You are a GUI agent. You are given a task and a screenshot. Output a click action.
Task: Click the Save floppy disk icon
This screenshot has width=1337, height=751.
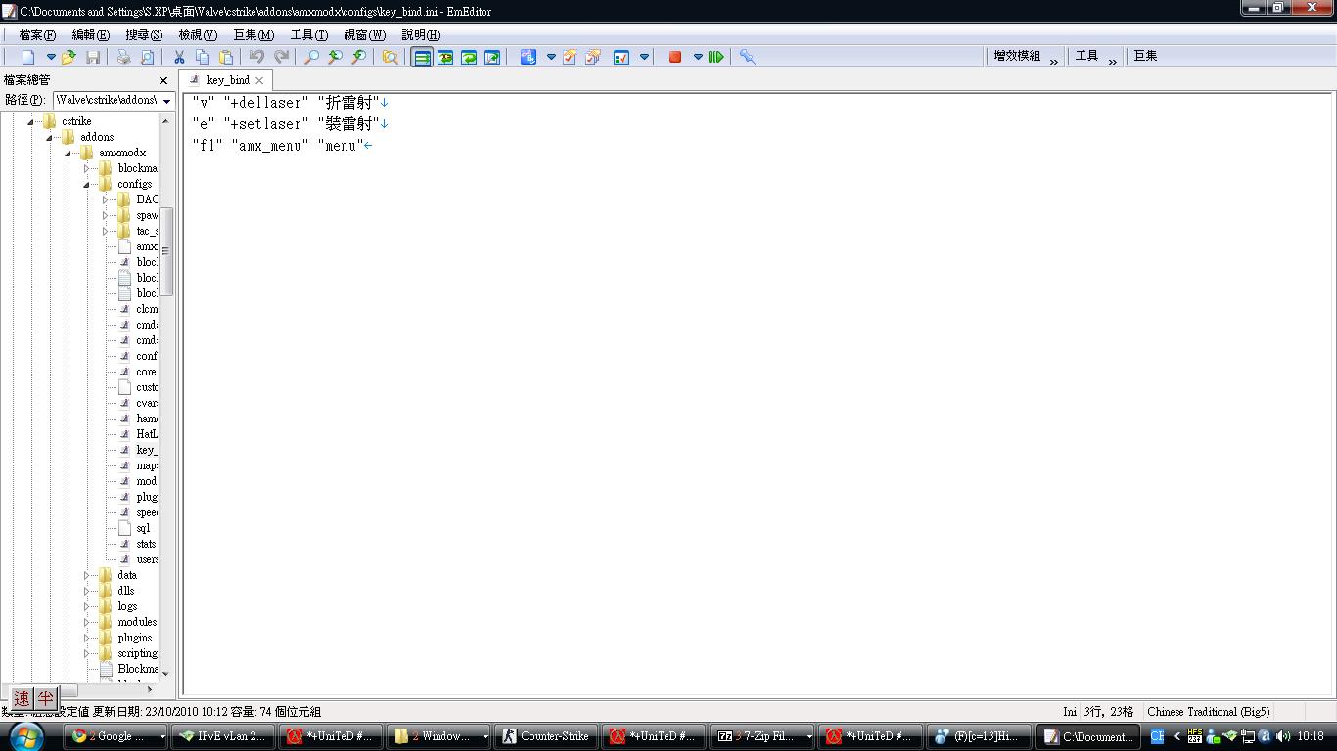pos(93,57)
